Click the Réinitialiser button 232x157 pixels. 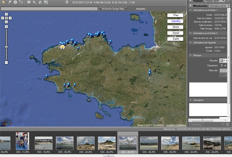[196, 125]
